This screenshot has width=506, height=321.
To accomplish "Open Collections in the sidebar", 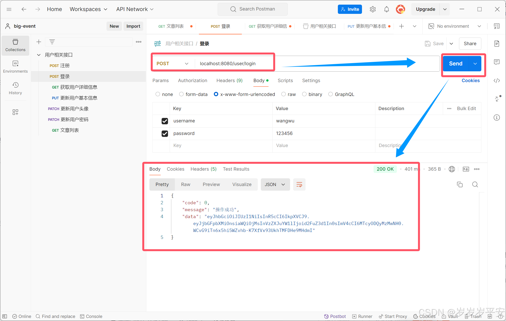I will [15, 45].
